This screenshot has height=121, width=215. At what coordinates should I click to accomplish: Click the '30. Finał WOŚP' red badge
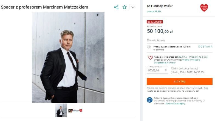(x=155, y=22)
